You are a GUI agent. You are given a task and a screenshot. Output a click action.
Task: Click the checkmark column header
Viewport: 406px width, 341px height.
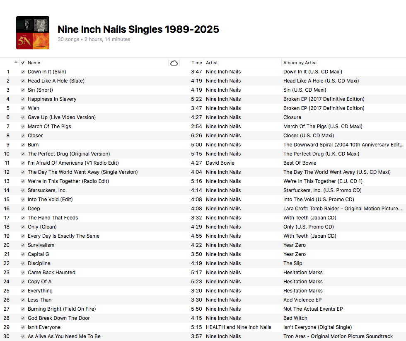[23, 63]
